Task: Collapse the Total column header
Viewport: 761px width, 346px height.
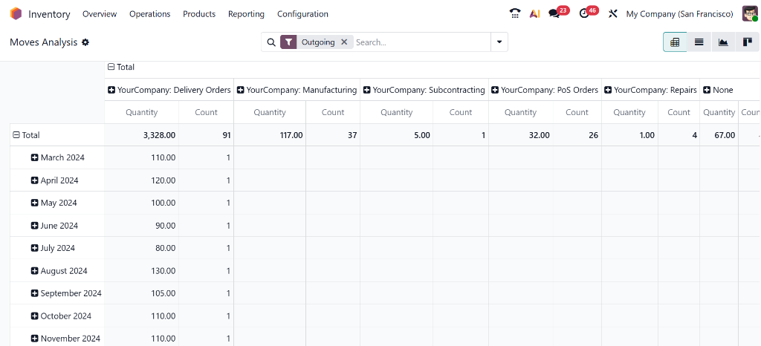Action: click(111, 67)
